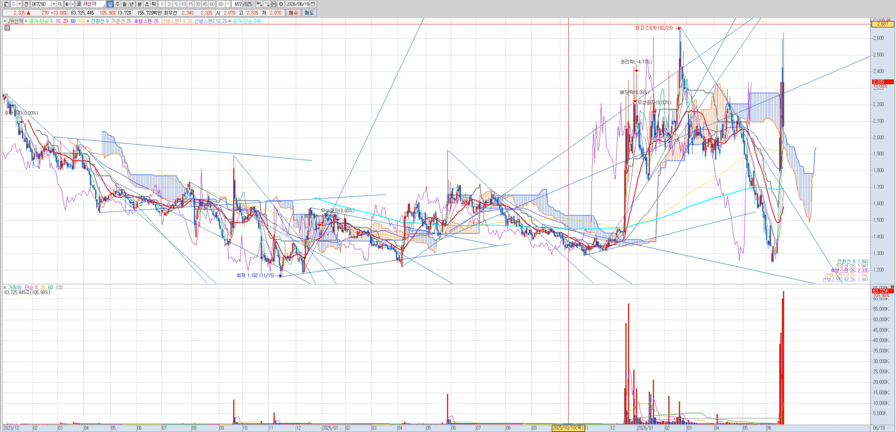The width and height of the screenshot is (896, 432).
Task: Select the 3 interval preset
Action: (x=169, y=4)
